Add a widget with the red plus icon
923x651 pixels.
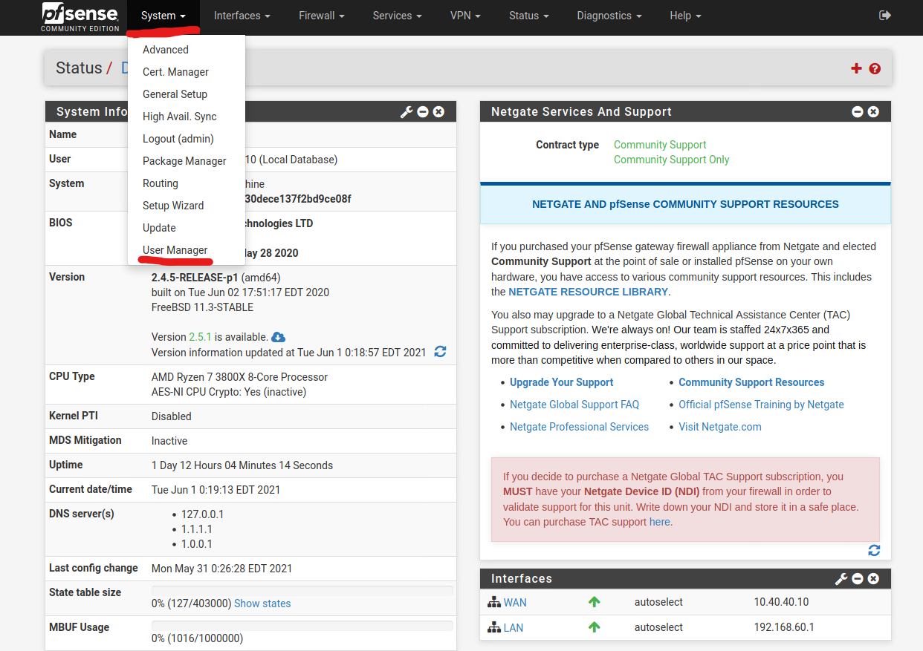(x=856, y=68)
